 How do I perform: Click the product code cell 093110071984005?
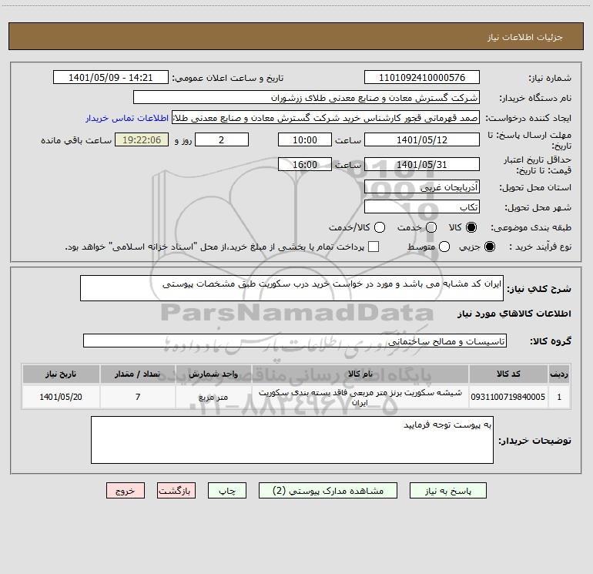click(x=508, y=397)
